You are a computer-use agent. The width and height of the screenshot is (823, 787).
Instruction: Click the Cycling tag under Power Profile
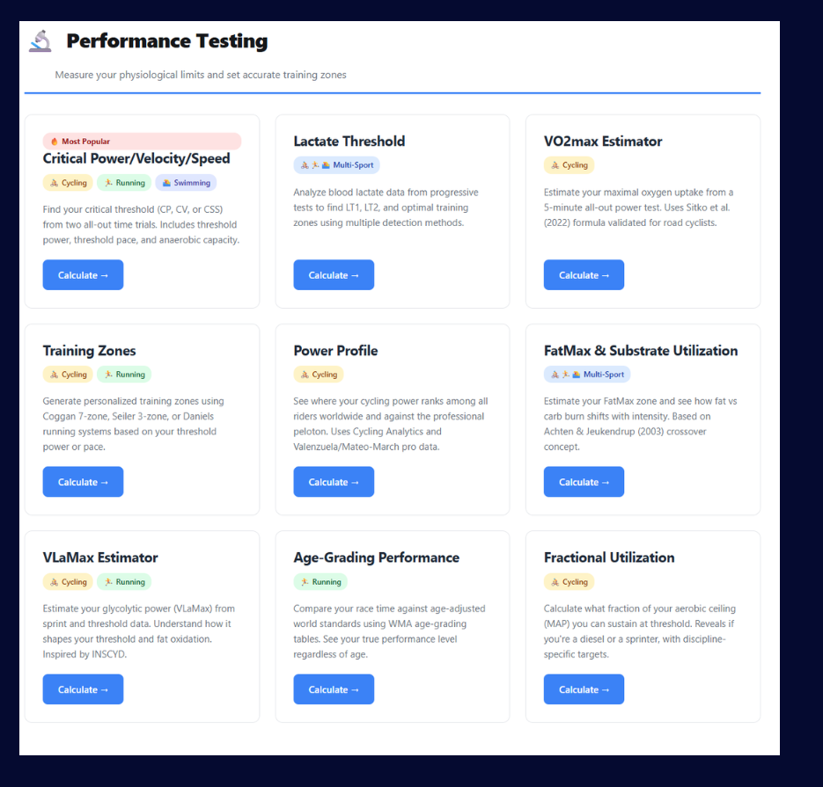[x=319, y=375]
